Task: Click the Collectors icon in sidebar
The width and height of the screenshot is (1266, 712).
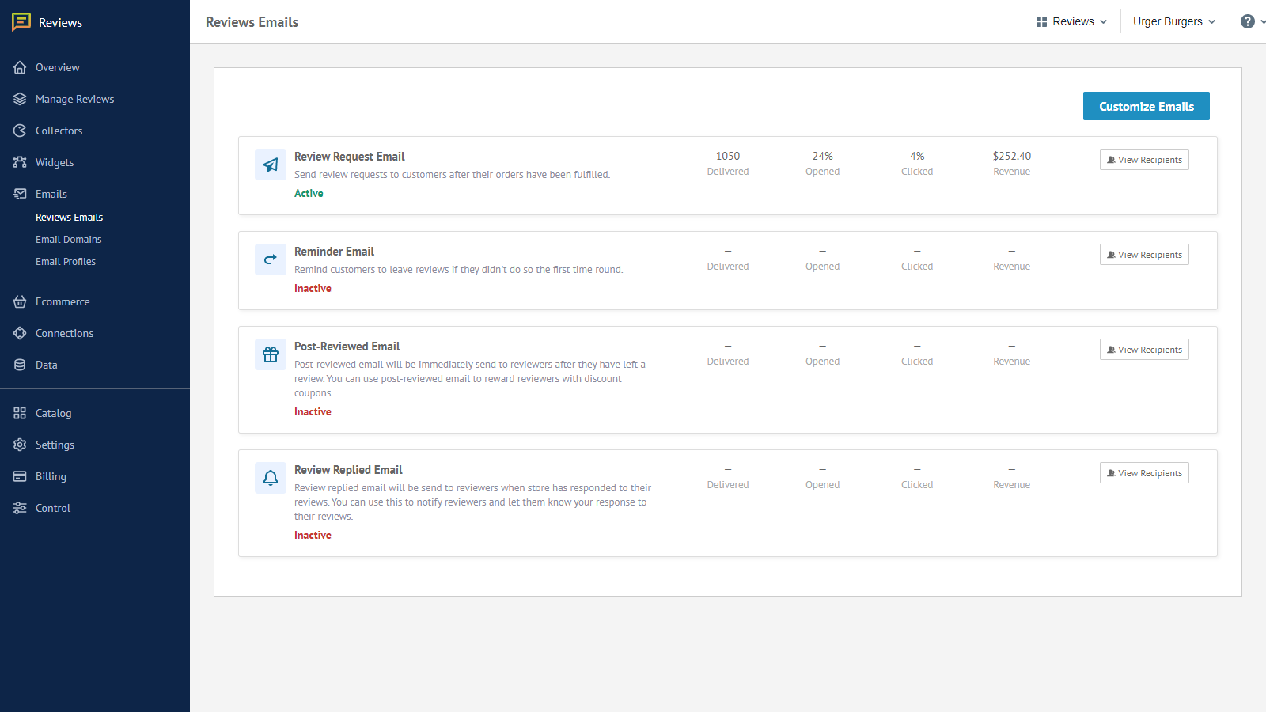Action: click(x=20, y=131)
